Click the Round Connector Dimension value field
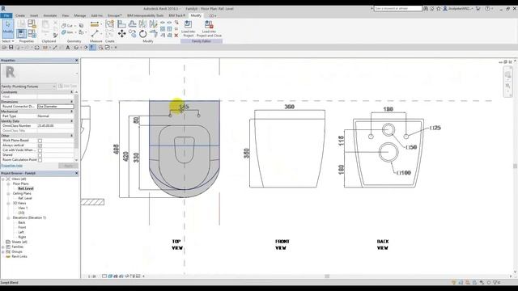Image resolution: width=518 pixels, height=291 pixels. 56,107
